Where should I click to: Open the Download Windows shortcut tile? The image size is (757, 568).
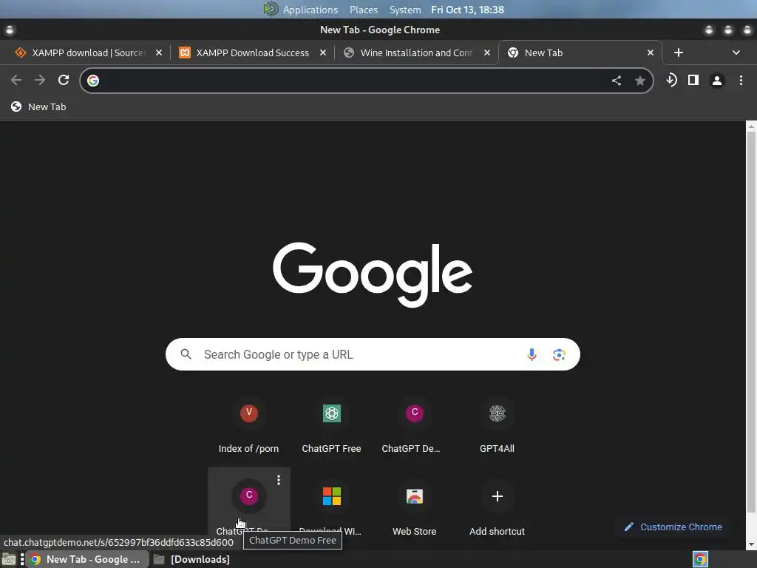point(331,509)
